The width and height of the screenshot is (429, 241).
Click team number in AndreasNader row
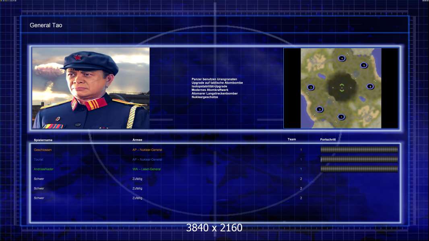[301, 169]
